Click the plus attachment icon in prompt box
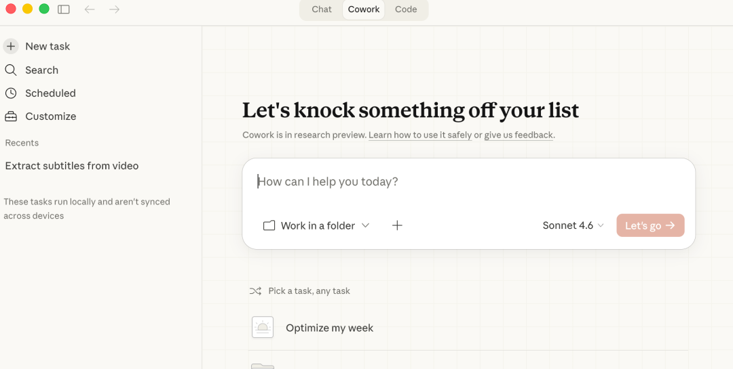Image resolution: width=733 pixels, height=369 pixels. (398, 225)
